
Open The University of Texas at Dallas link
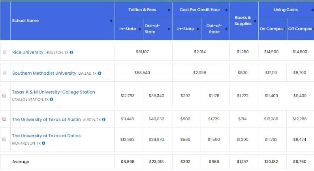(46, 136)
